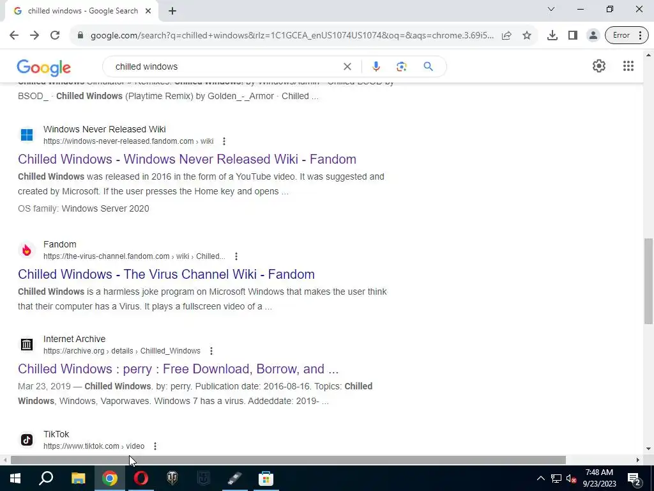Screen dimensions: 654x491
Task: Reload the current page
Action: pyautogui.click(x=55, y=36)
